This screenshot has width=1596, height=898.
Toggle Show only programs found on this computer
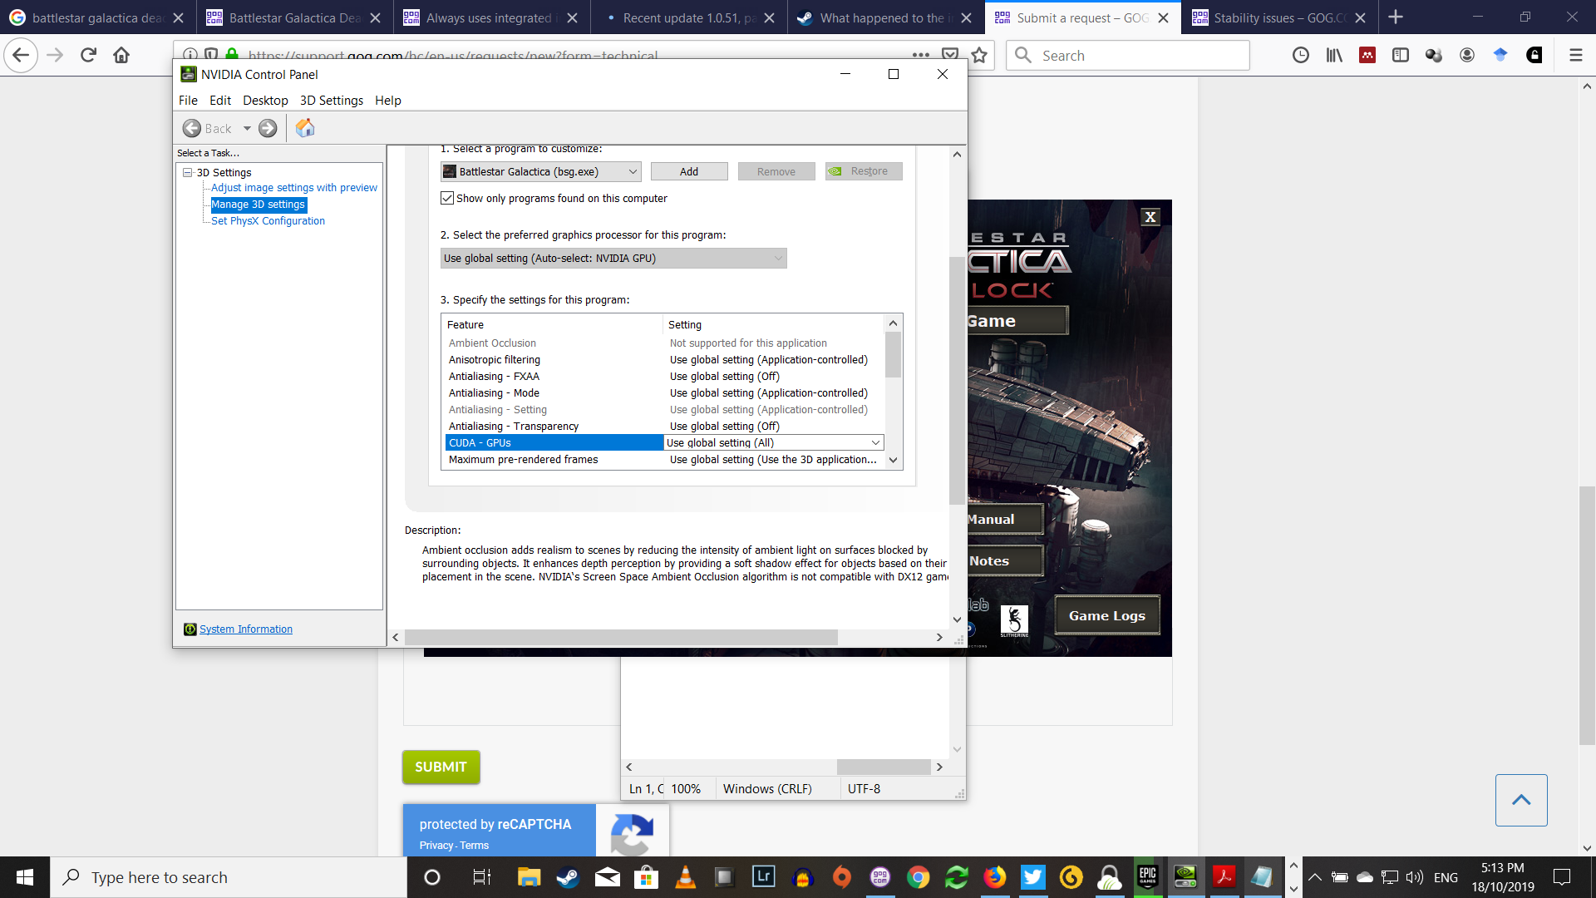click(447, 198)
